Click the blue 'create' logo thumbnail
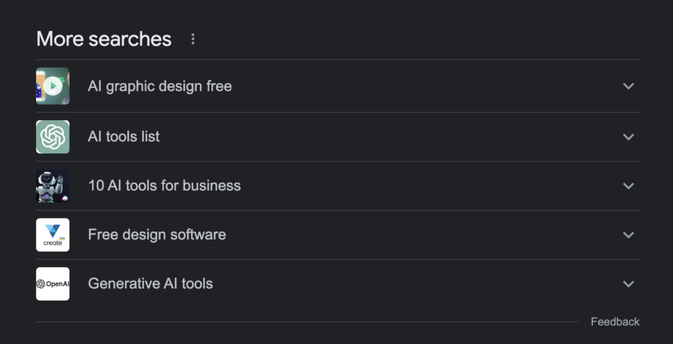This screenshot has width=673, height=344. 53,234
